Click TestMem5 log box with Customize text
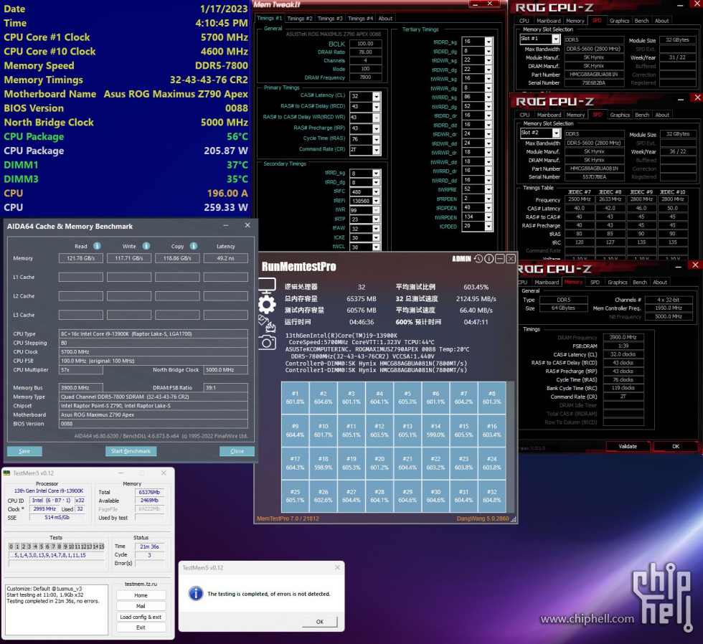The height and width of the screenshot is (644, 703). point(57,610)
